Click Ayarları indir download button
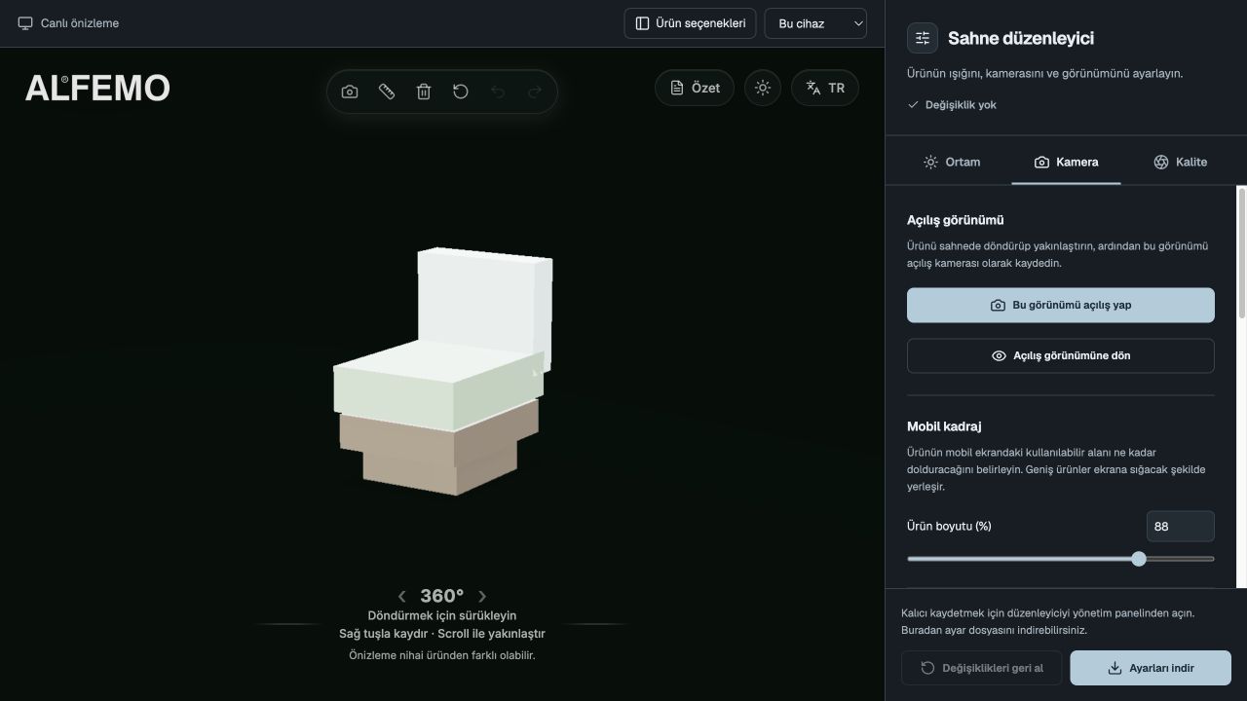 pos(1151,668)
